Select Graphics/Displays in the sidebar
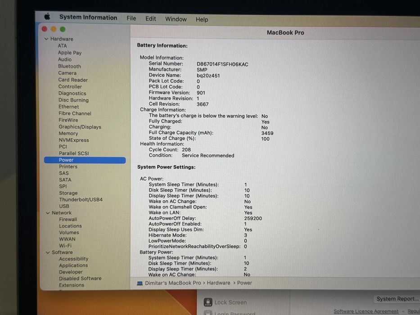The height and width of the screenshot is (315, 420). click(80, 127)
